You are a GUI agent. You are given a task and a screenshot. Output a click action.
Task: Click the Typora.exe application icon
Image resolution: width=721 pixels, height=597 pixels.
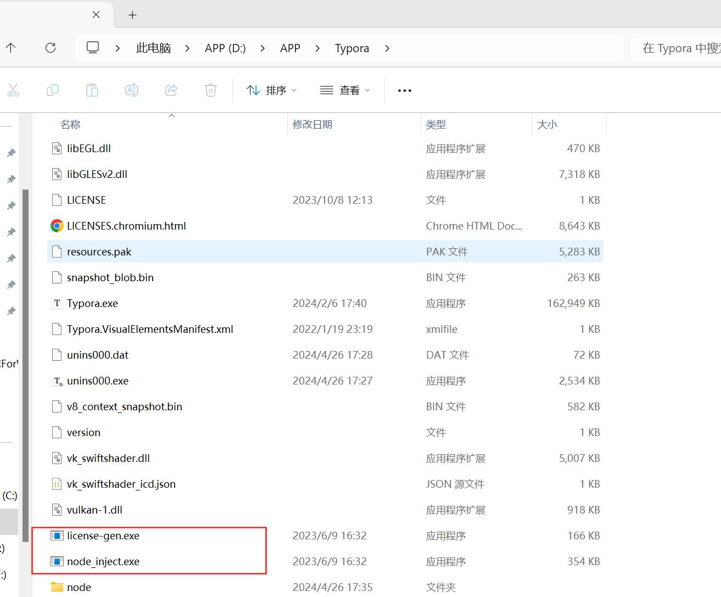point(57,303)
